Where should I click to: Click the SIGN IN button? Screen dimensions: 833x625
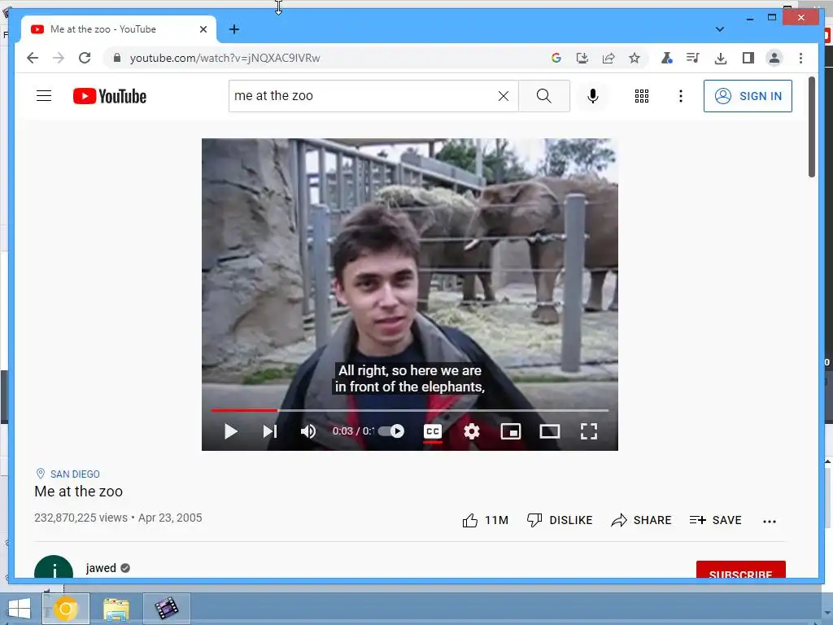point(748,96)
